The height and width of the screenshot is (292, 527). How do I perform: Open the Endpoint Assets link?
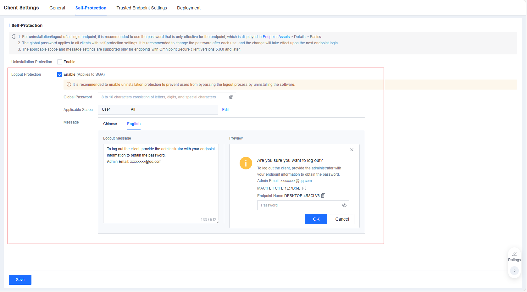[x=276, y=37]
